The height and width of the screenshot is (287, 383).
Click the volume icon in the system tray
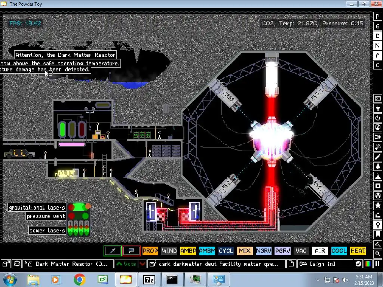pos(345,280)
